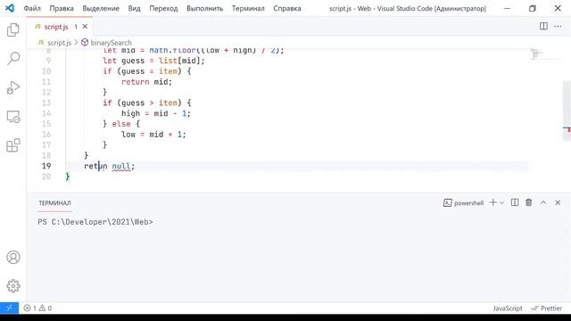Create a new terminal with plus icon
Image resolution: width=571 pixels, height=321 pixels.
(x=492, y=202)
